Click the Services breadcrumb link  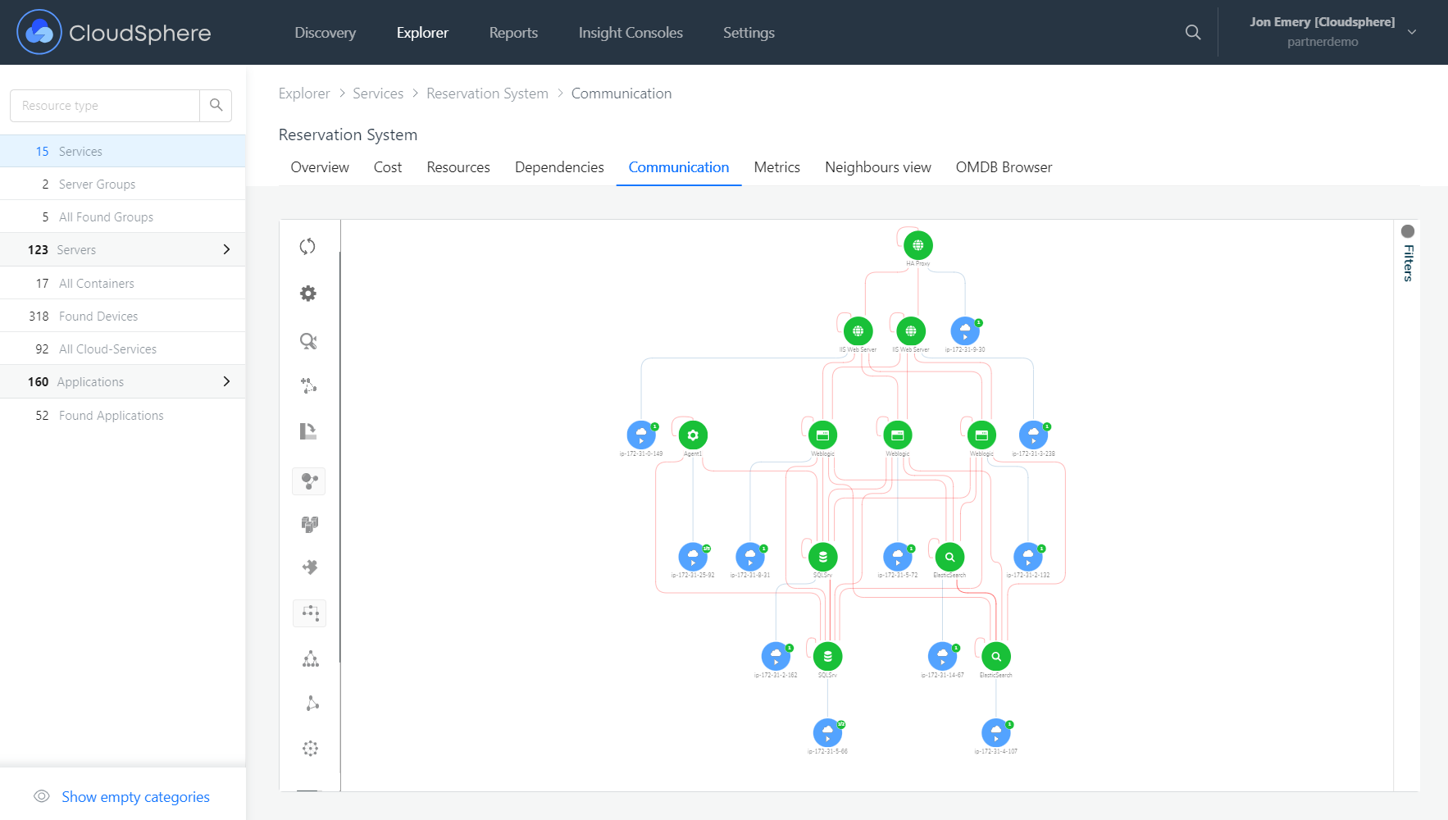click(x=378, y=93)
